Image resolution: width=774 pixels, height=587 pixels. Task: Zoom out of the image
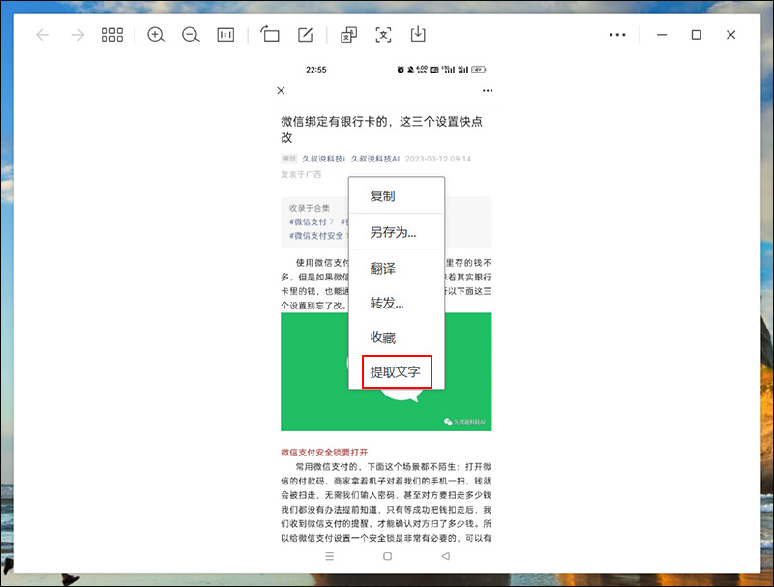(191, 35)
